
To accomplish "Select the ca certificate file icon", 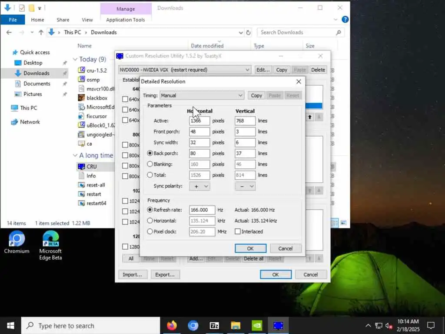I will point(81,144).
